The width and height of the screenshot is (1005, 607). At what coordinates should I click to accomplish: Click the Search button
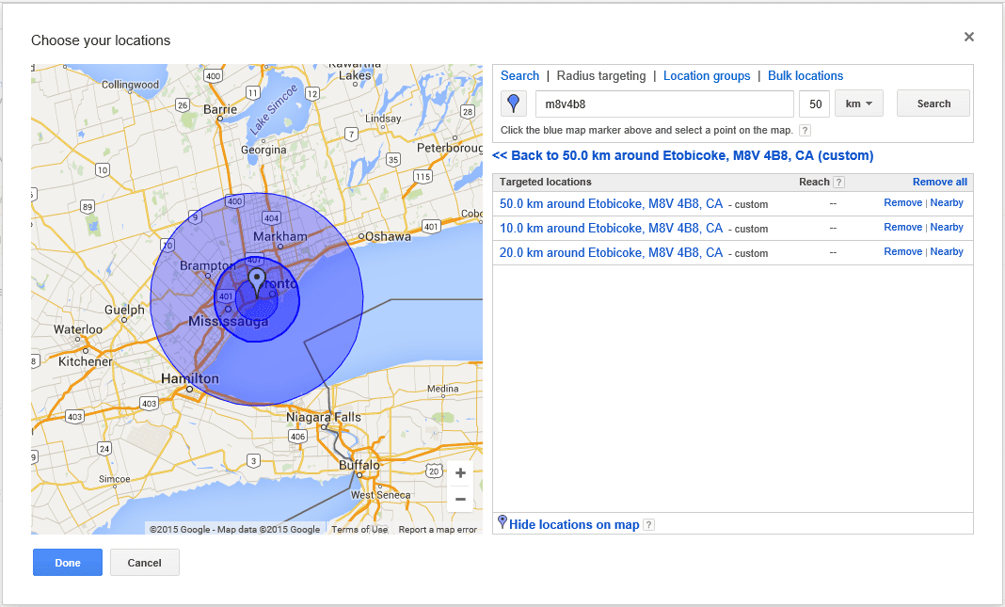[x=933, y=103]
